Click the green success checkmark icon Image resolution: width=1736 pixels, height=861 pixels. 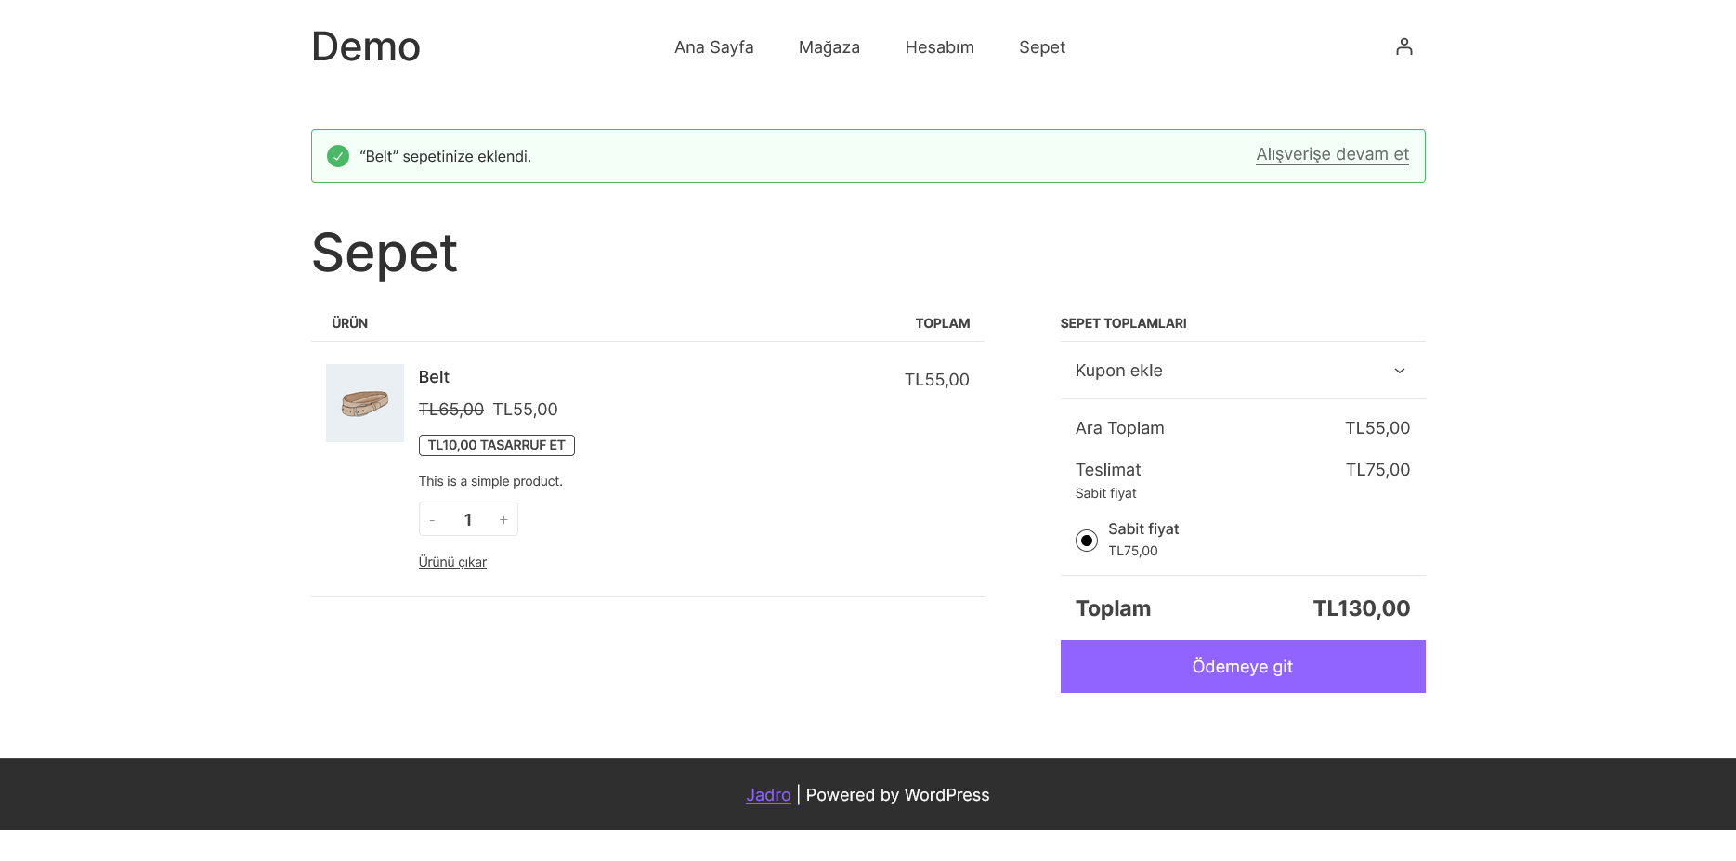338,156
